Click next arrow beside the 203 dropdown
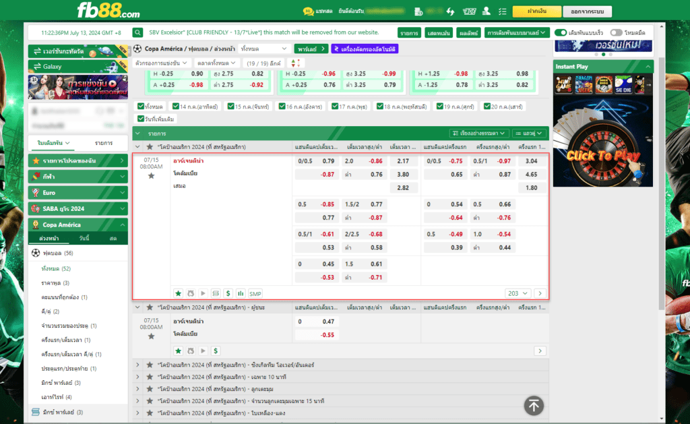 [x=540, y=293]
